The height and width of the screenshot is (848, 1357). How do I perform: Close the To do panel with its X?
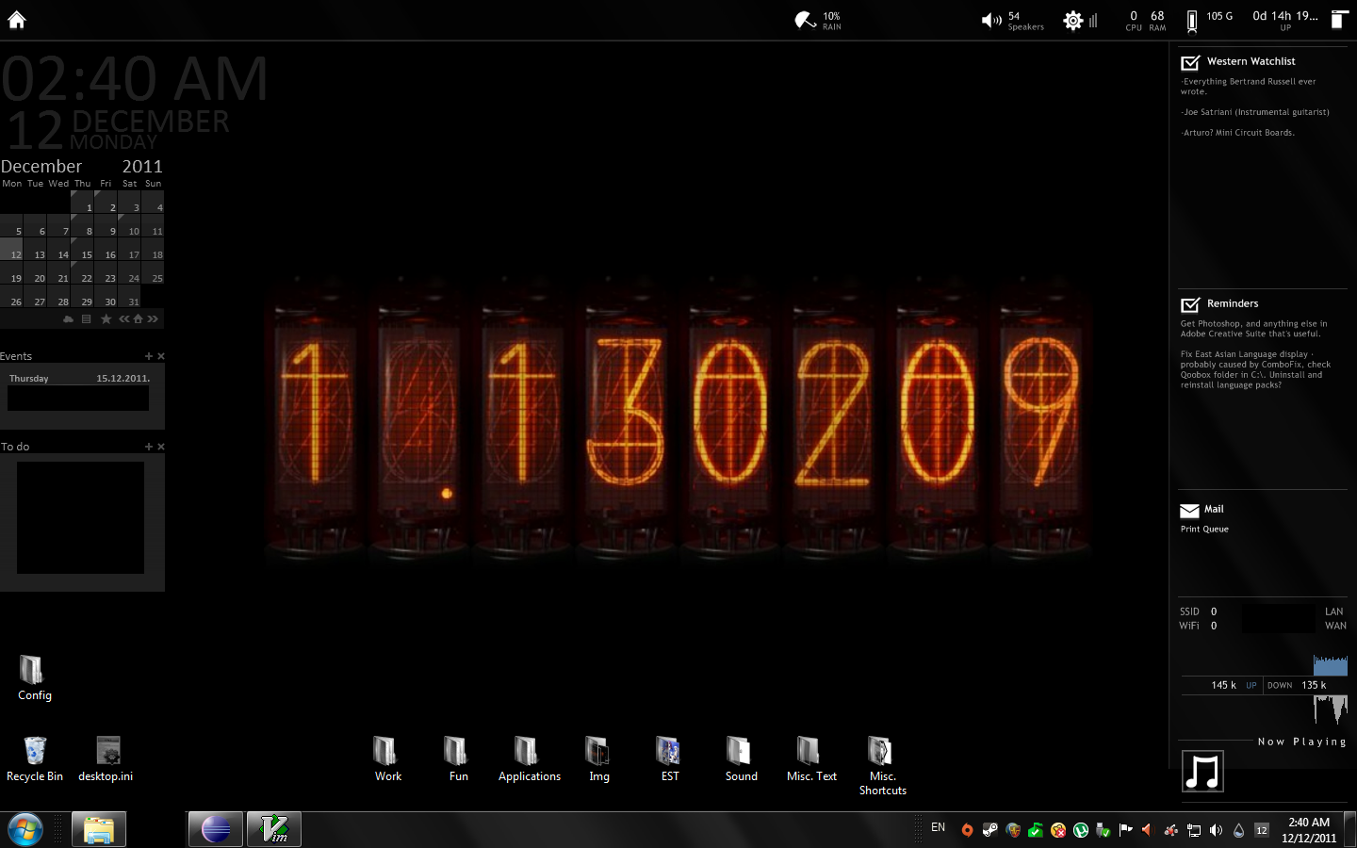160,447
